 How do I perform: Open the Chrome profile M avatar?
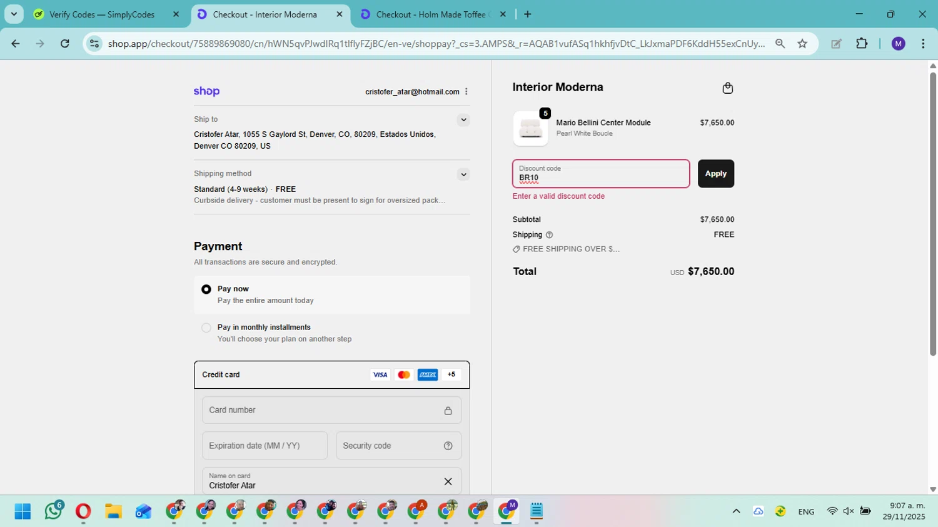899,44
